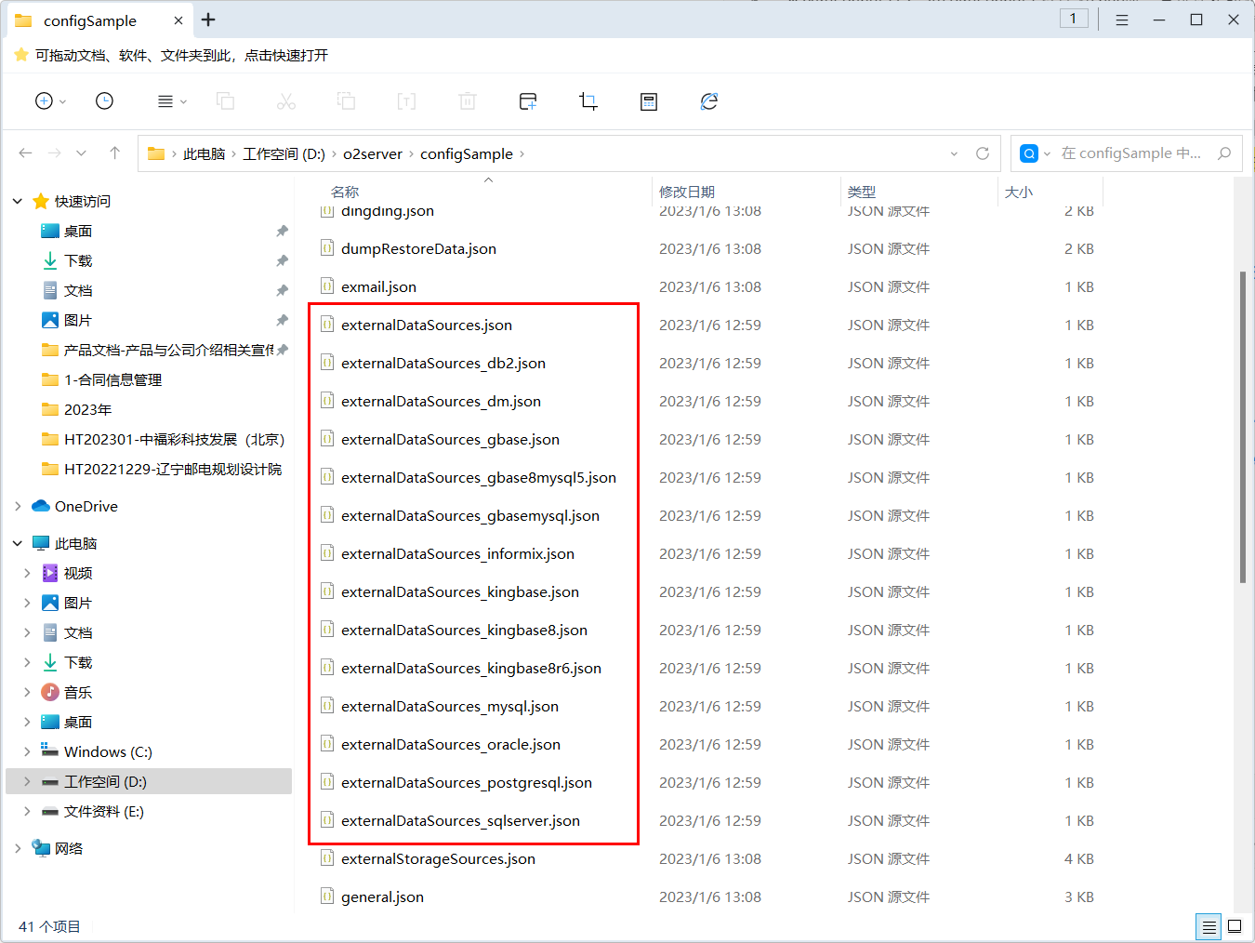Click the clock history icon in toolbar

(x=104, y=101)
